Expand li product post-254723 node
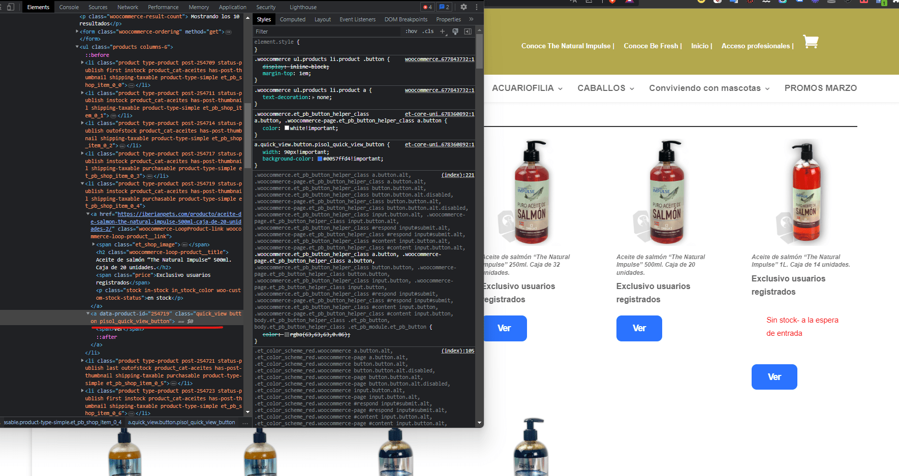The image size is (899, 476). pos(82,391)
